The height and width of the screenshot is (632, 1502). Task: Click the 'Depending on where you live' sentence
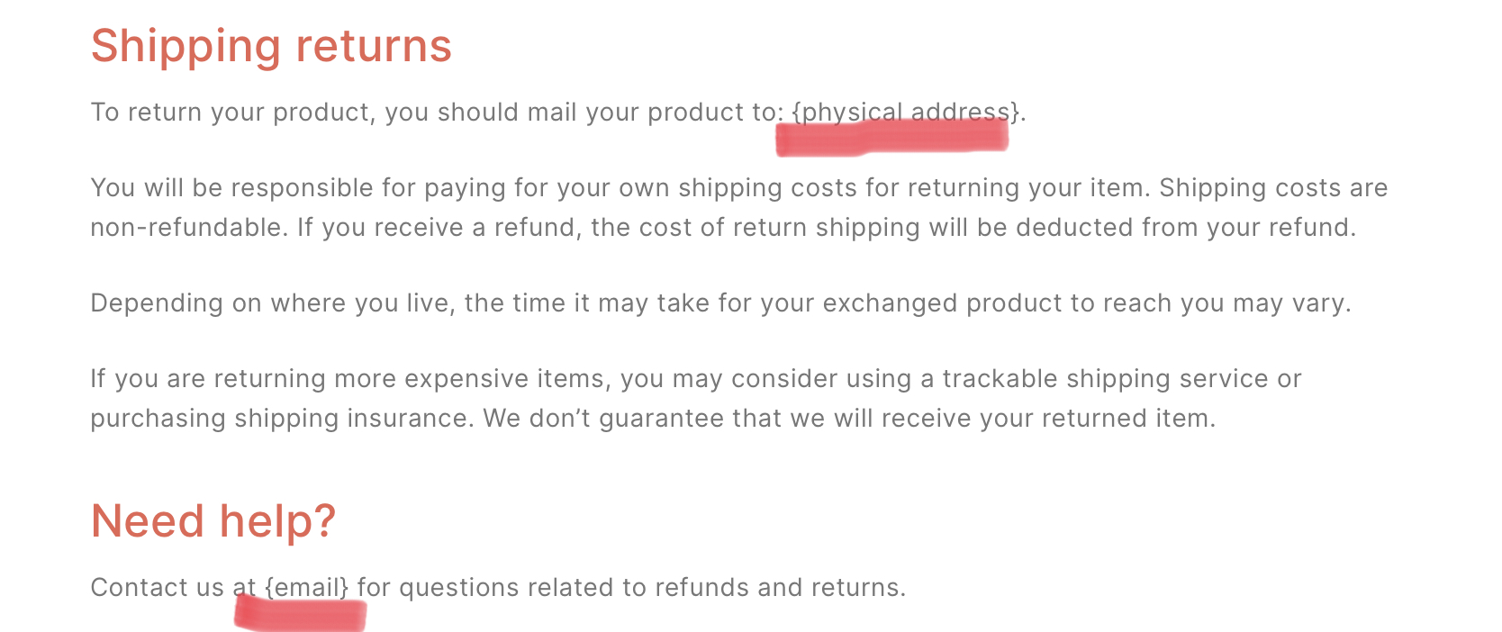[720, 303]
